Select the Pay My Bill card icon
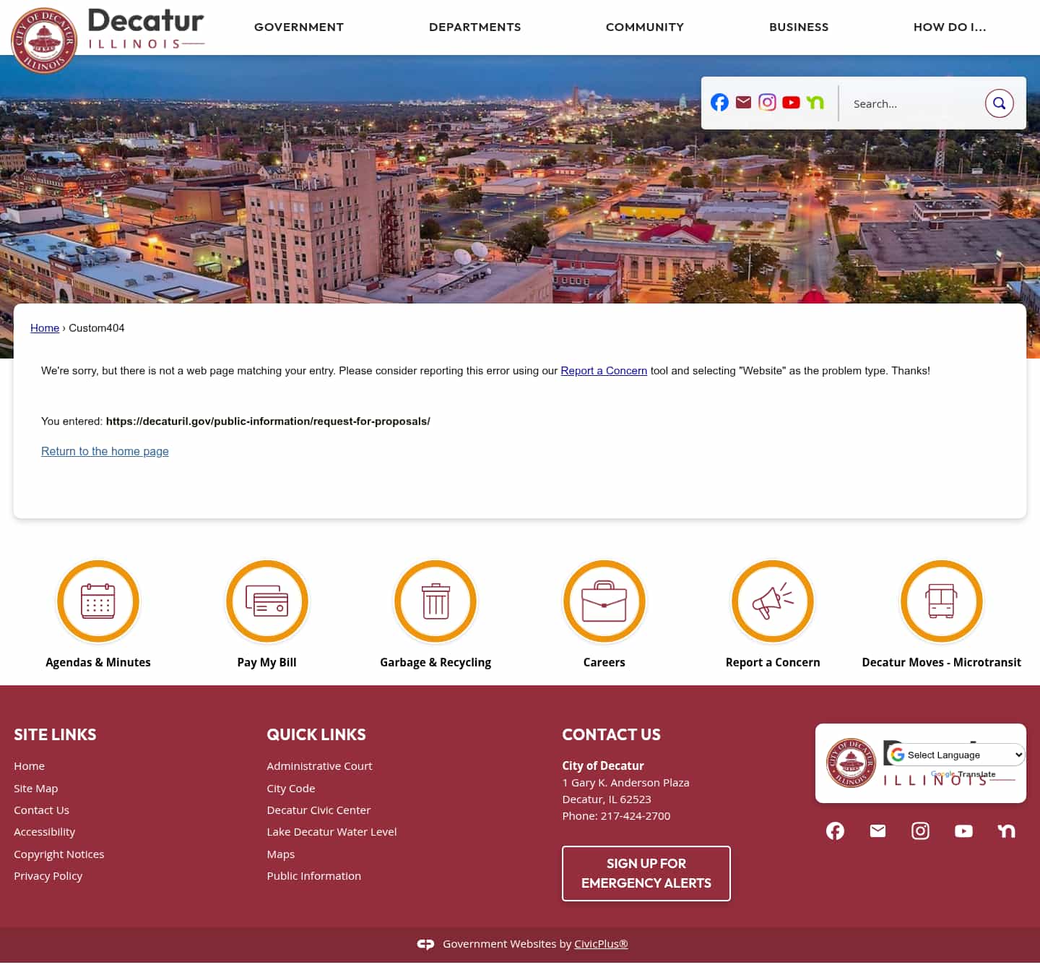The width and height of the screenshot is (1040, 965). tap(267, 601)
